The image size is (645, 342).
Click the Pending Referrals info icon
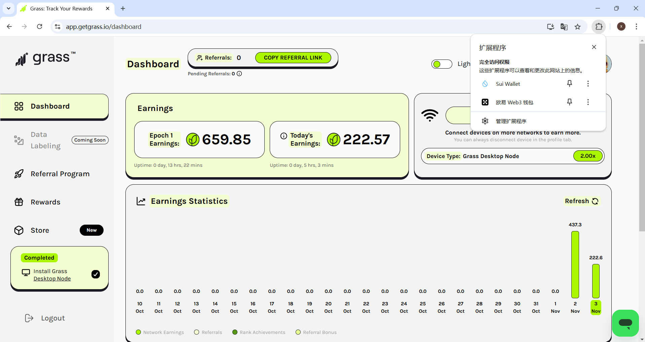(x=239, y=74)
